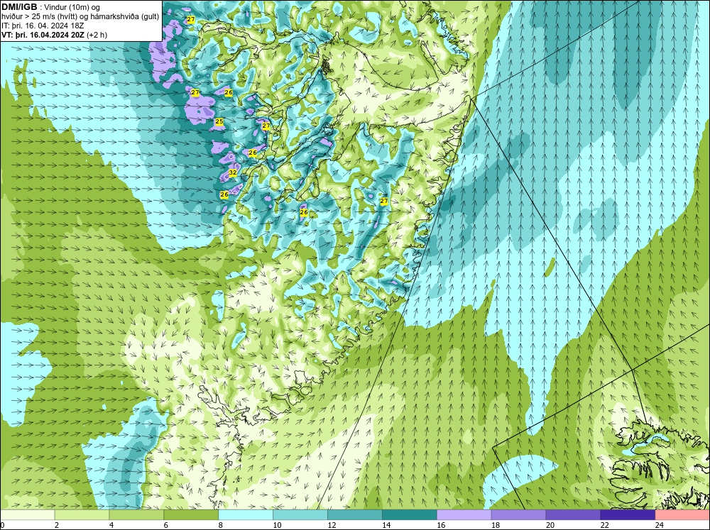710x530 pixels.
Task: Click the dark indigo 22–24 color scale segment
Action: click(628, 514)
